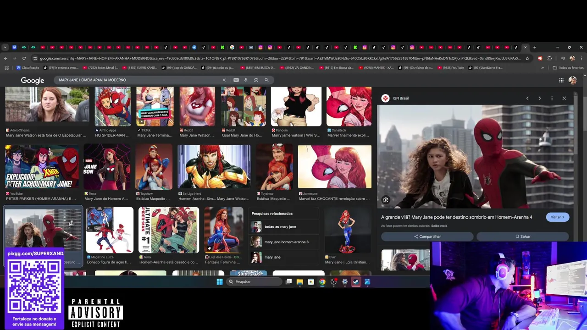Image resolution: width=587 pixels, height=330 pixels.
Task: Click the taskbar Pesquisar search box
Action: (x=255, y=282)
